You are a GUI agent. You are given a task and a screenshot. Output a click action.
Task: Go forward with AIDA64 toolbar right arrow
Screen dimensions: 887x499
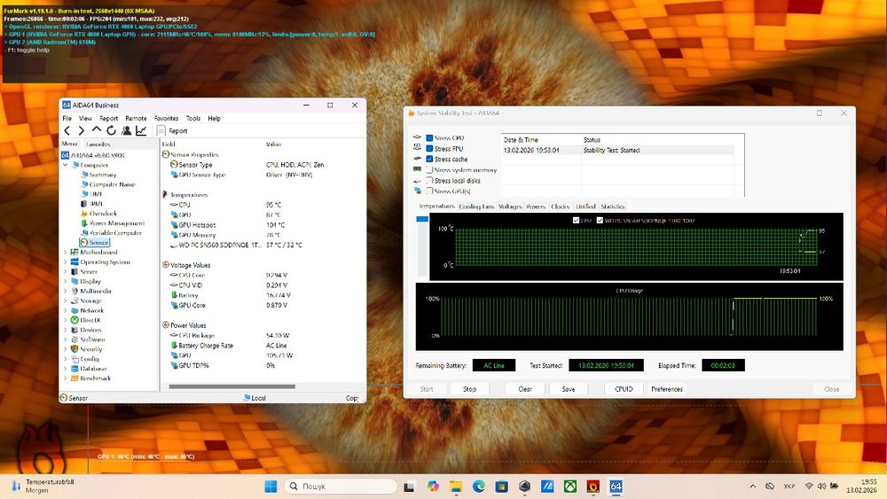coord(82,130)
